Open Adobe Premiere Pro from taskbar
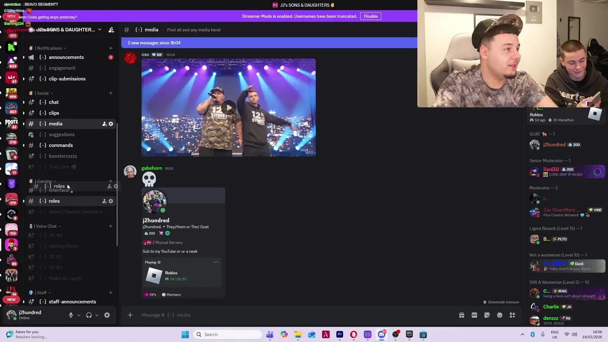 point(340,334)
